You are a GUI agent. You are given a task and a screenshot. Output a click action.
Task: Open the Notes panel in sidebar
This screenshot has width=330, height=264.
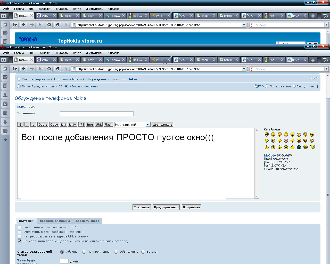pos(5,113)
